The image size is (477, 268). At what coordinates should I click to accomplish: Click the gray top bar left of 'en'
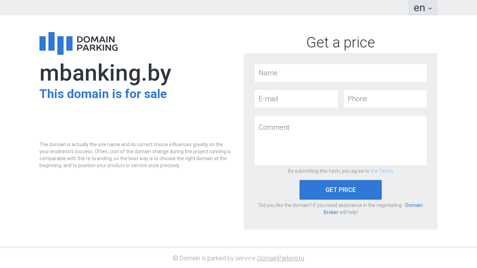click(210, 8)
